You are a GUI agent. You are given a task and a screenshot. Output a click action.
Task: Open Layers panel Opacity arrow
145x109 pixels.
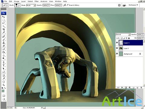click(143, 35)
